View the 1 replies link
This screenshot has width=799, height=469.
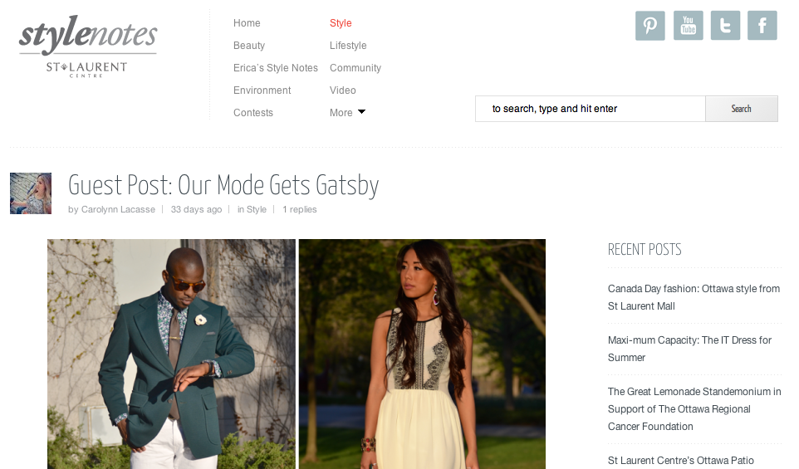click(300, 209)
